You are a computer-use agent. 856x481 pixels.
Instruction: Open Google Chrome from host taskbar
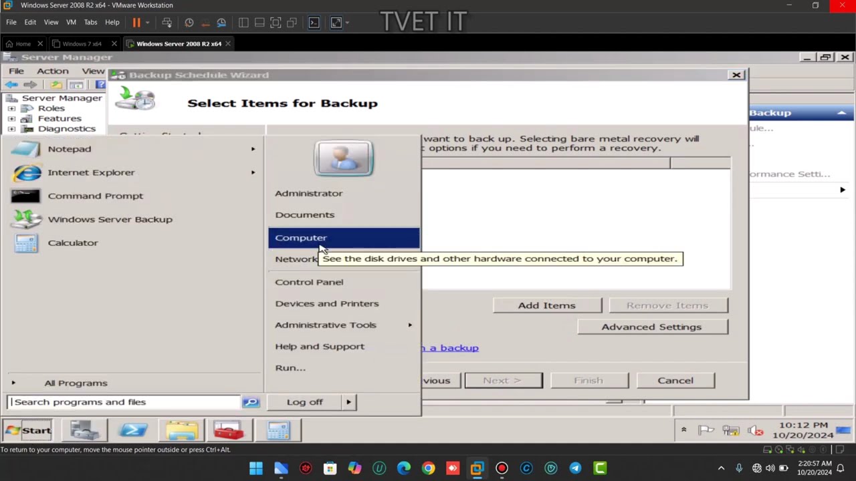coord(428,468)
